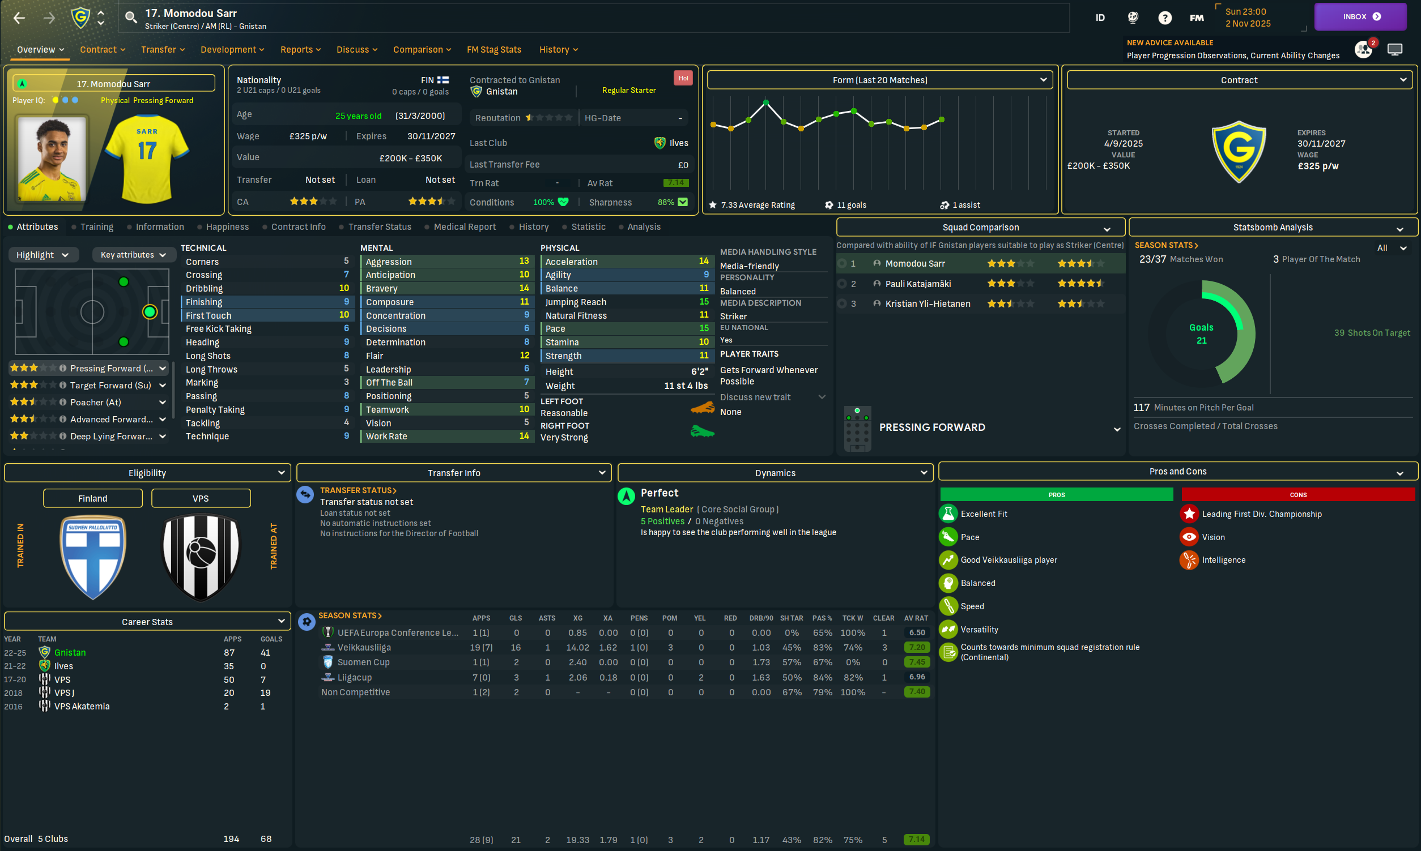1421x851 pixels.
Task: Click the back navigation arrow
Action: (x=19, y=18)
